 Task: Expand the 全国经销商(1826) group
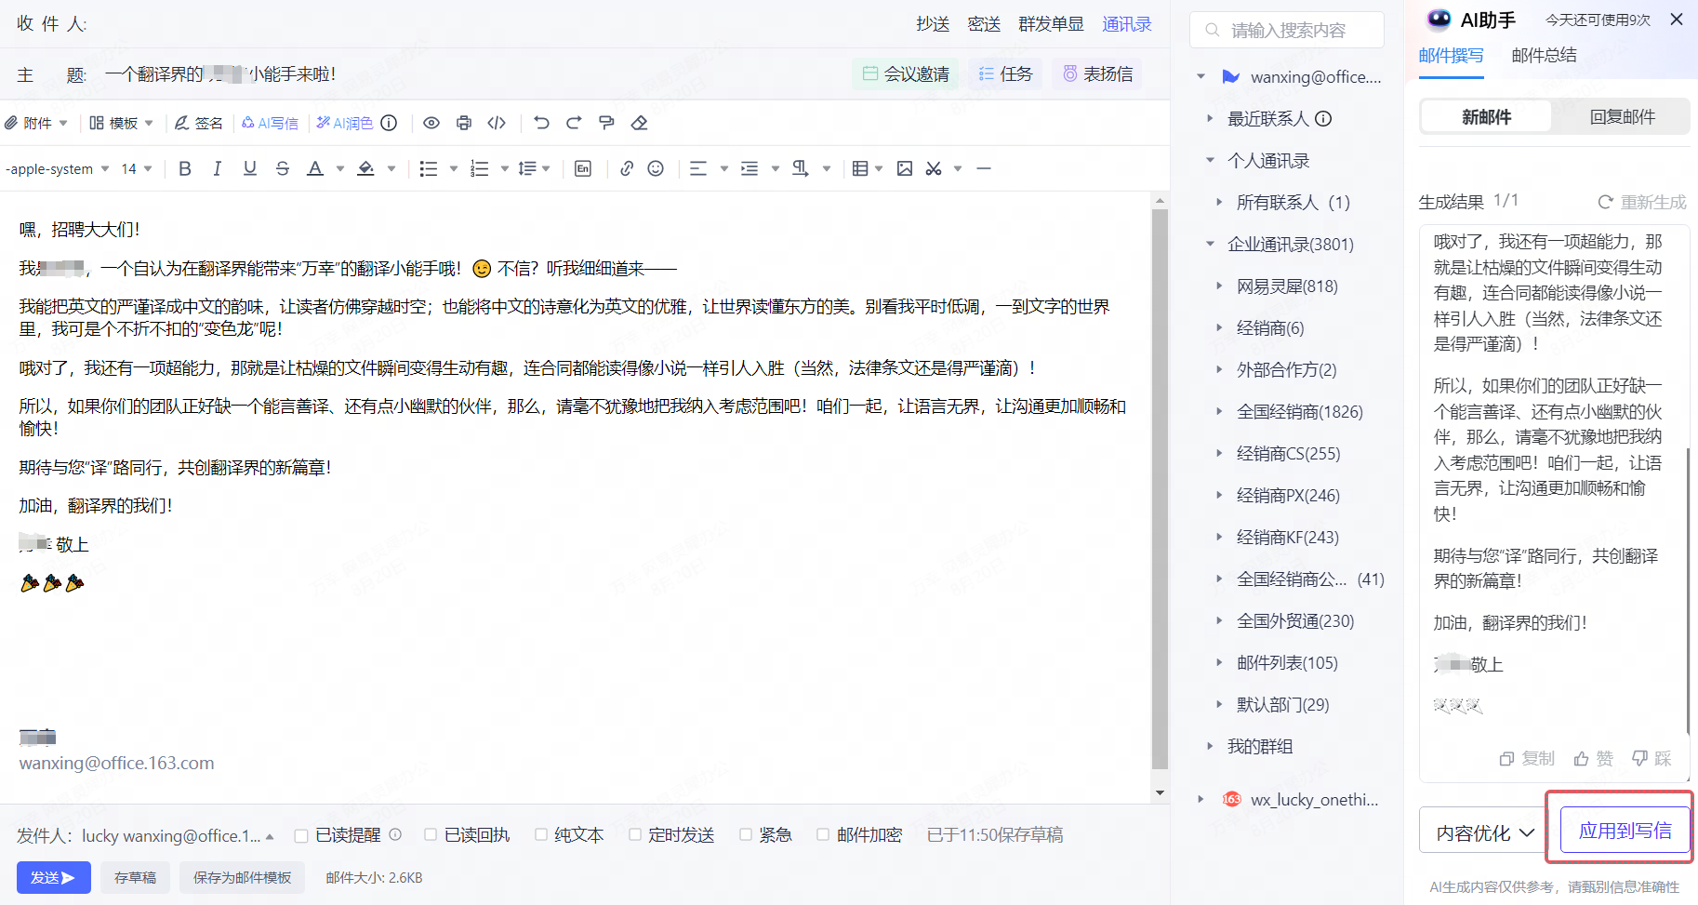pyautogui.click(x=1219, y=411)
